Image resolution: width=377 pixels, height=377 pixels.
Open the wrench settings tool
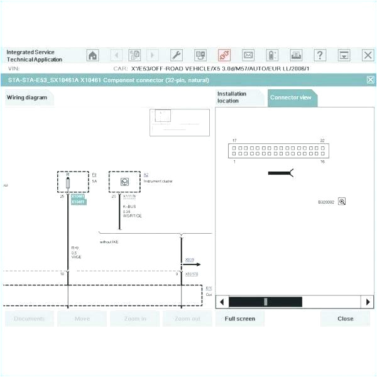(x=177, y=55)
